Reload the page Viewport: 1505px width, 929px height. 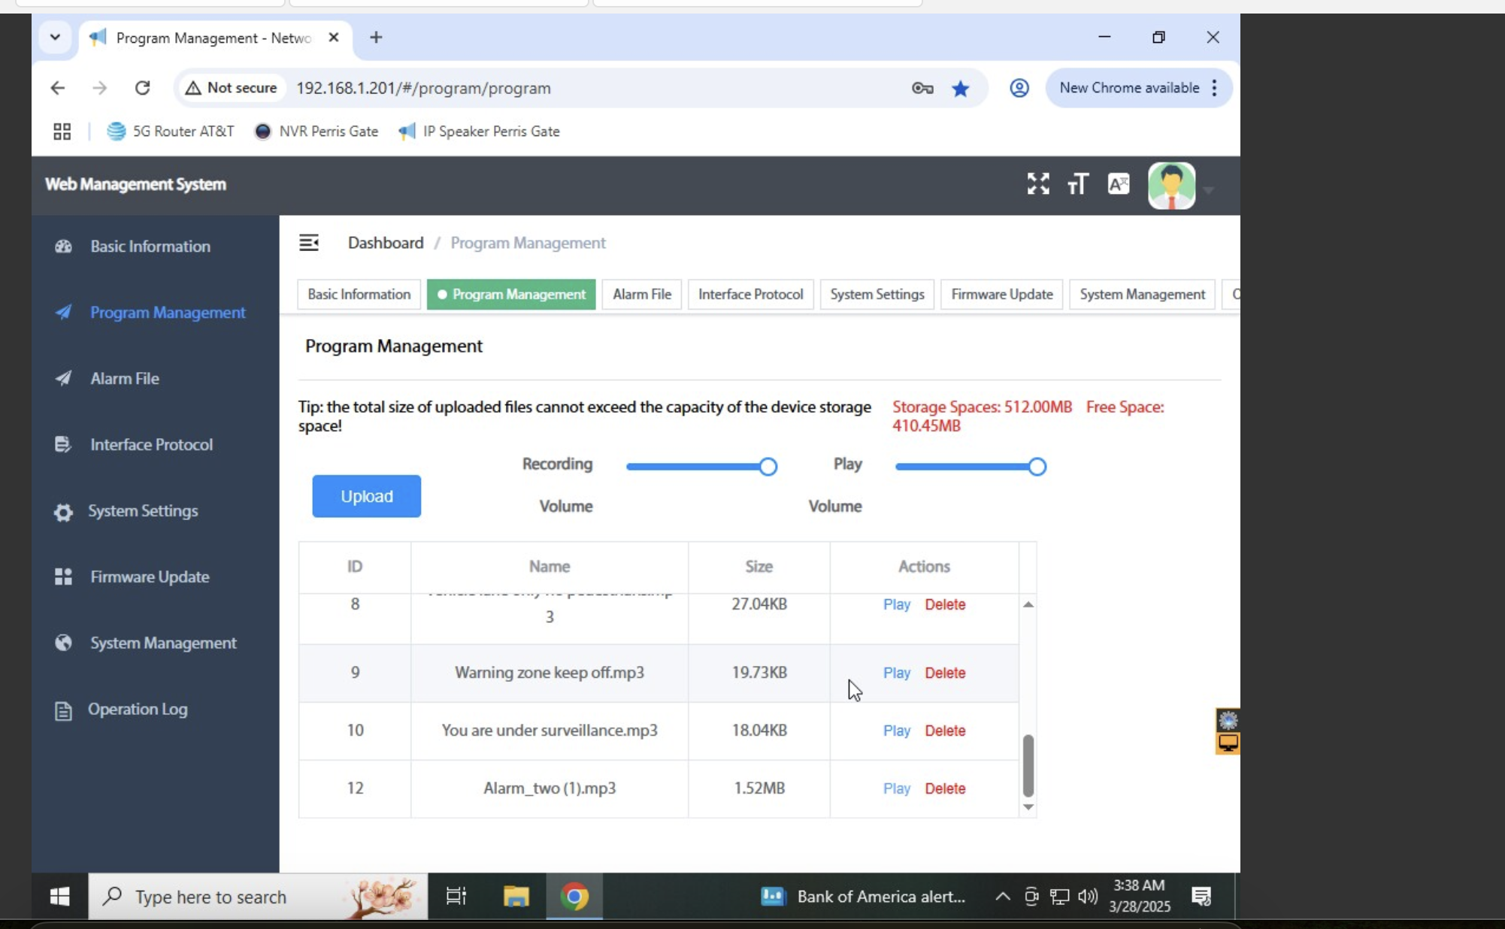142,88
